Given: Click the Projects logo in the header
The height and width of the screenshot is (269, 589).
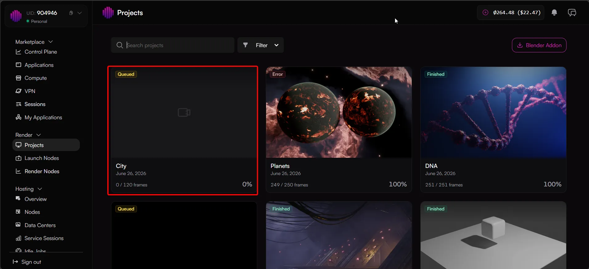Looking at the screenshot, I should (x=108, y=13).
